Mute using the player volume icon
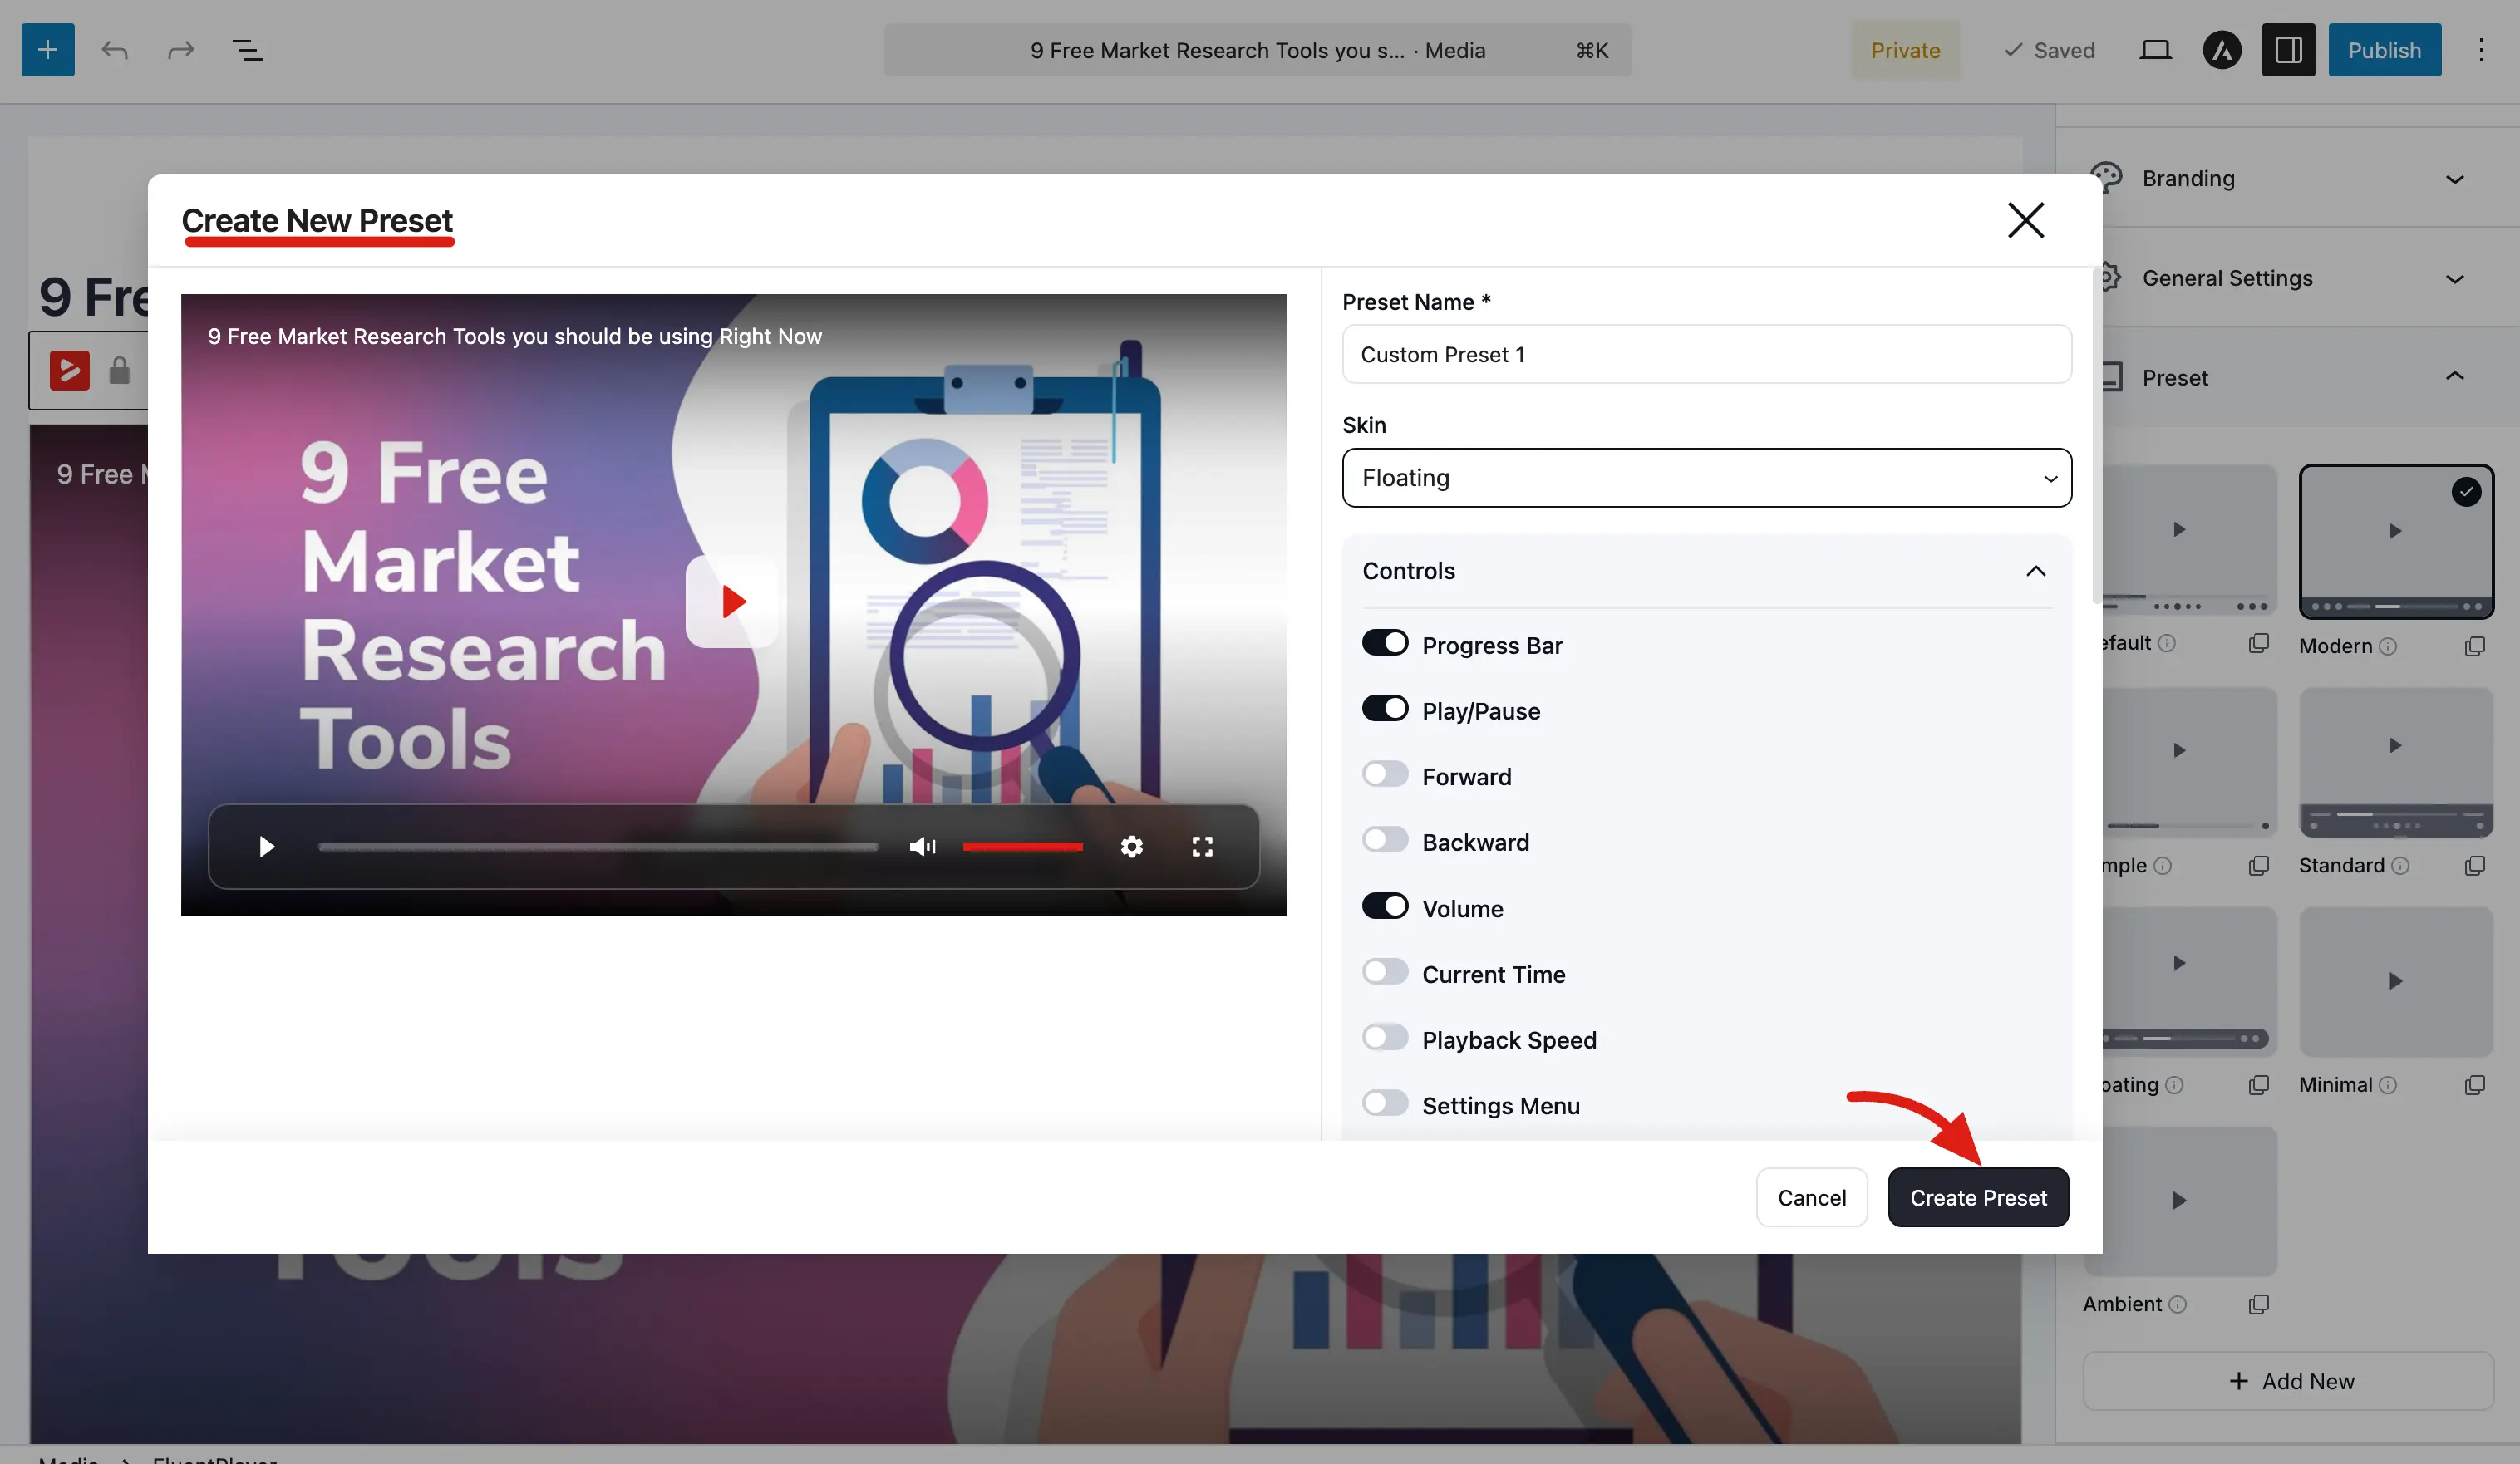 (x=922, y=847)
